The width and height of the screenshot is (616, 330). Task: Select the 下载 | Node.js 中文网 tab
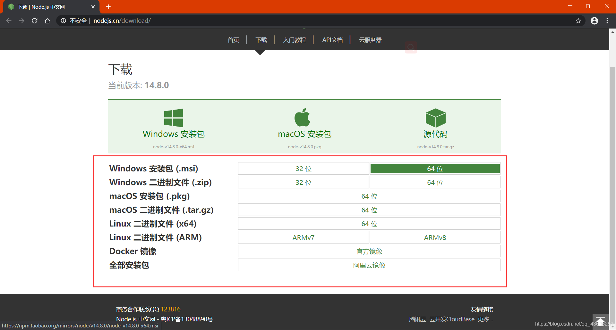51,7
